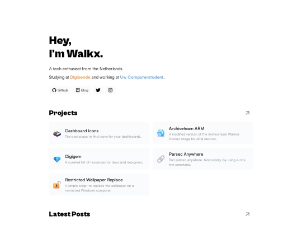Image resolution: width=302 pixels, height=226 pixels.
Task: Click the Parsec Anywhere chain link icon
Action: (x=161, y=159)
